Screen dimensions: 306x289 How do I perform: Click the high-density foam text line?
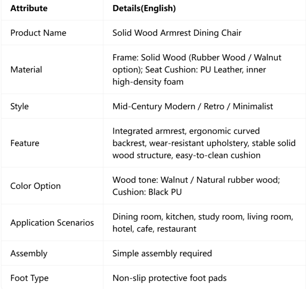tap(148, 82)
